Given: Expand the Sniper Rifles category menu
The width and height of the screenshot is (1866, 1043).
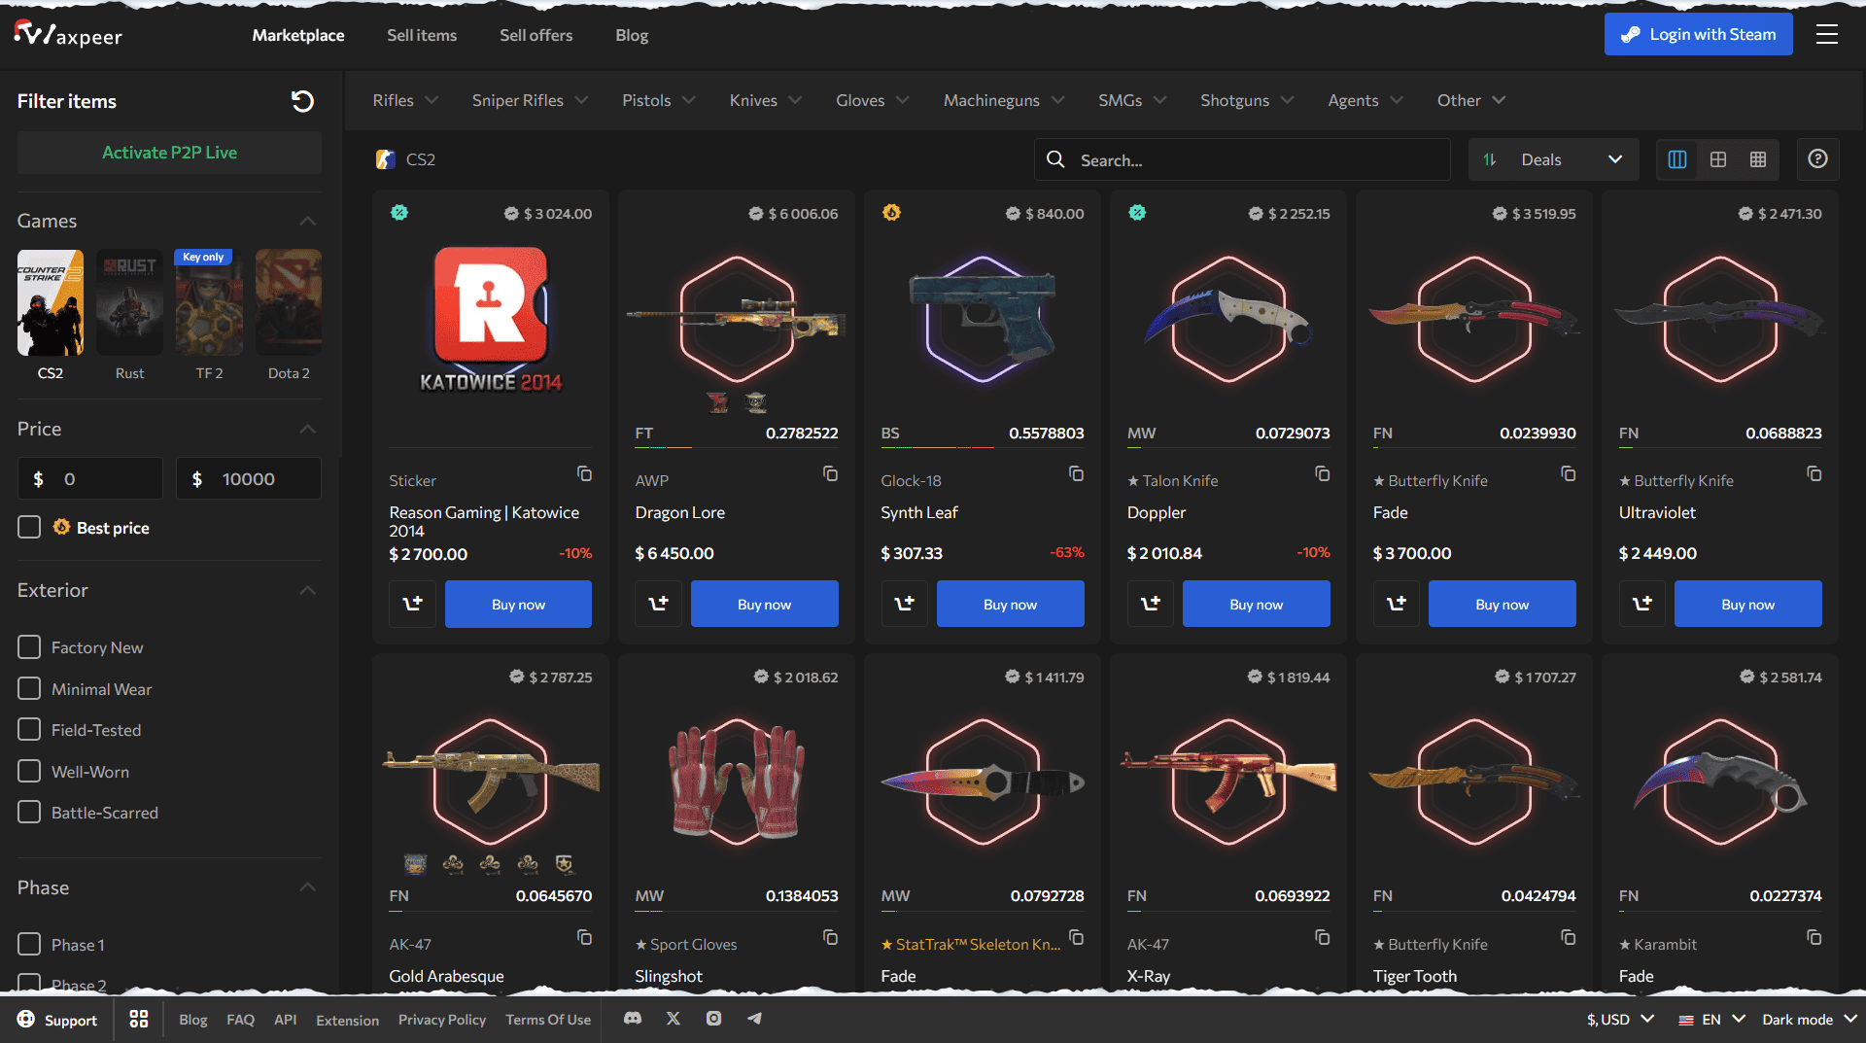Looking at the screenshot, I should click(530, 100).
